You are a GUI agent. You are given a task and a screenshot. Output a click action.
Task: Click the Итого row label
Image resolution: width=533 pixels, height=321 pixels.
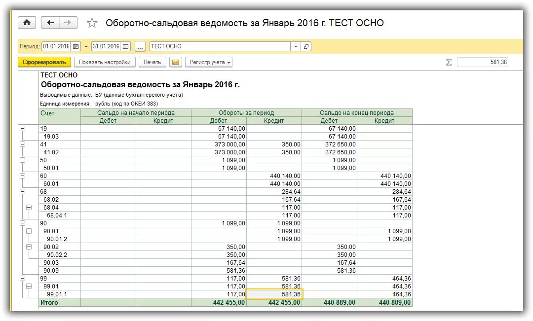[x=49, y=302]
